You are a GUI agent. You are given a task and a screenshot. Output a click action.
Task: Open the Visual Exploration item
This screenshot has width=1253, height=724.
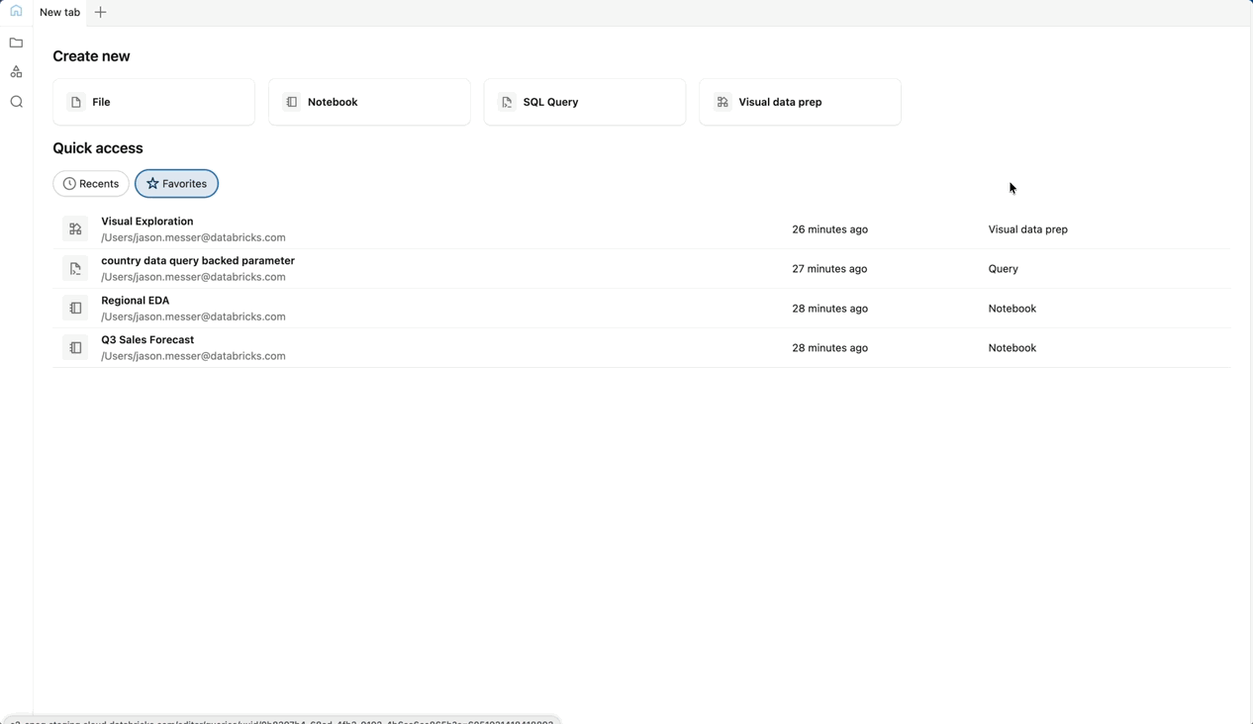(x=147, y=222)
